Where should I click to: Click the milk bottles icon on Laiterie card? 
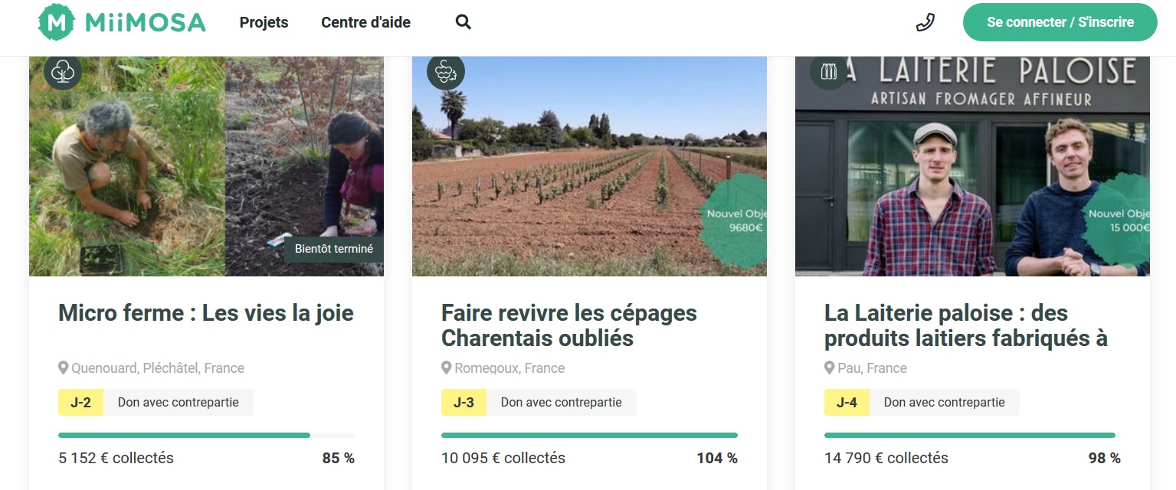pos(828,71)
